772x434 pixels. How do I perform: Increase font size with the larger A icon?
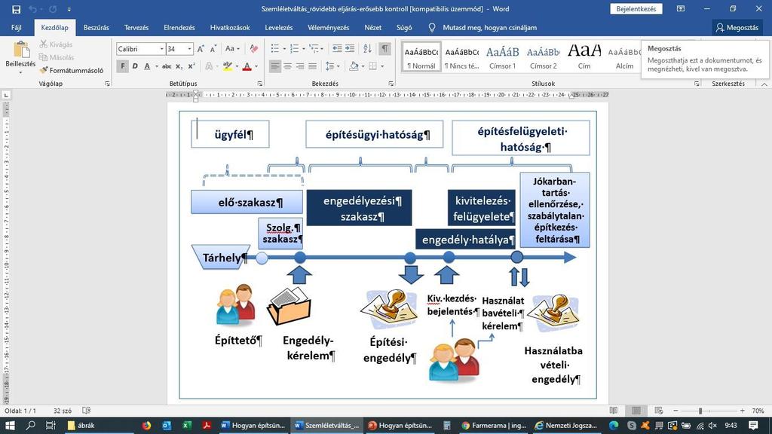coord(201,49)
